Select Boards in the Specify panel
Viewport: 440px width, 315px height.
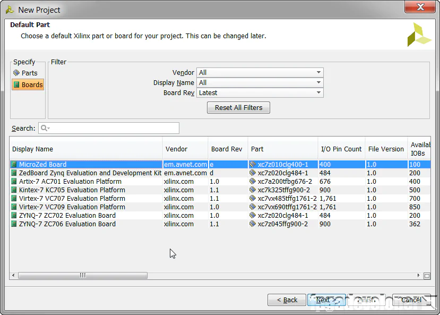(28, 84)
